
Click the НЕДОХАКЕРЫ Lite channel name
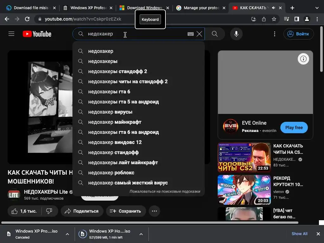pos(46,192)
